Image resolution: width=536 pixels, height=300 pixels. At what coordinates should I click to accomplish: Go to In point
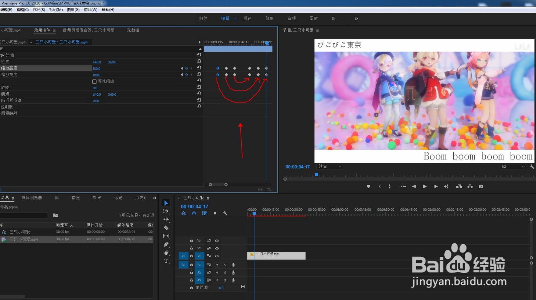tap(403, 187)
